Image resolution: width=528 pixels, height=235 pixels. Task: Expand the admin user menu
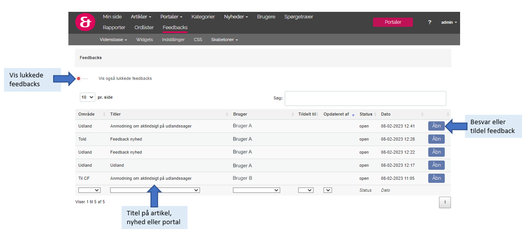(449, 22)
